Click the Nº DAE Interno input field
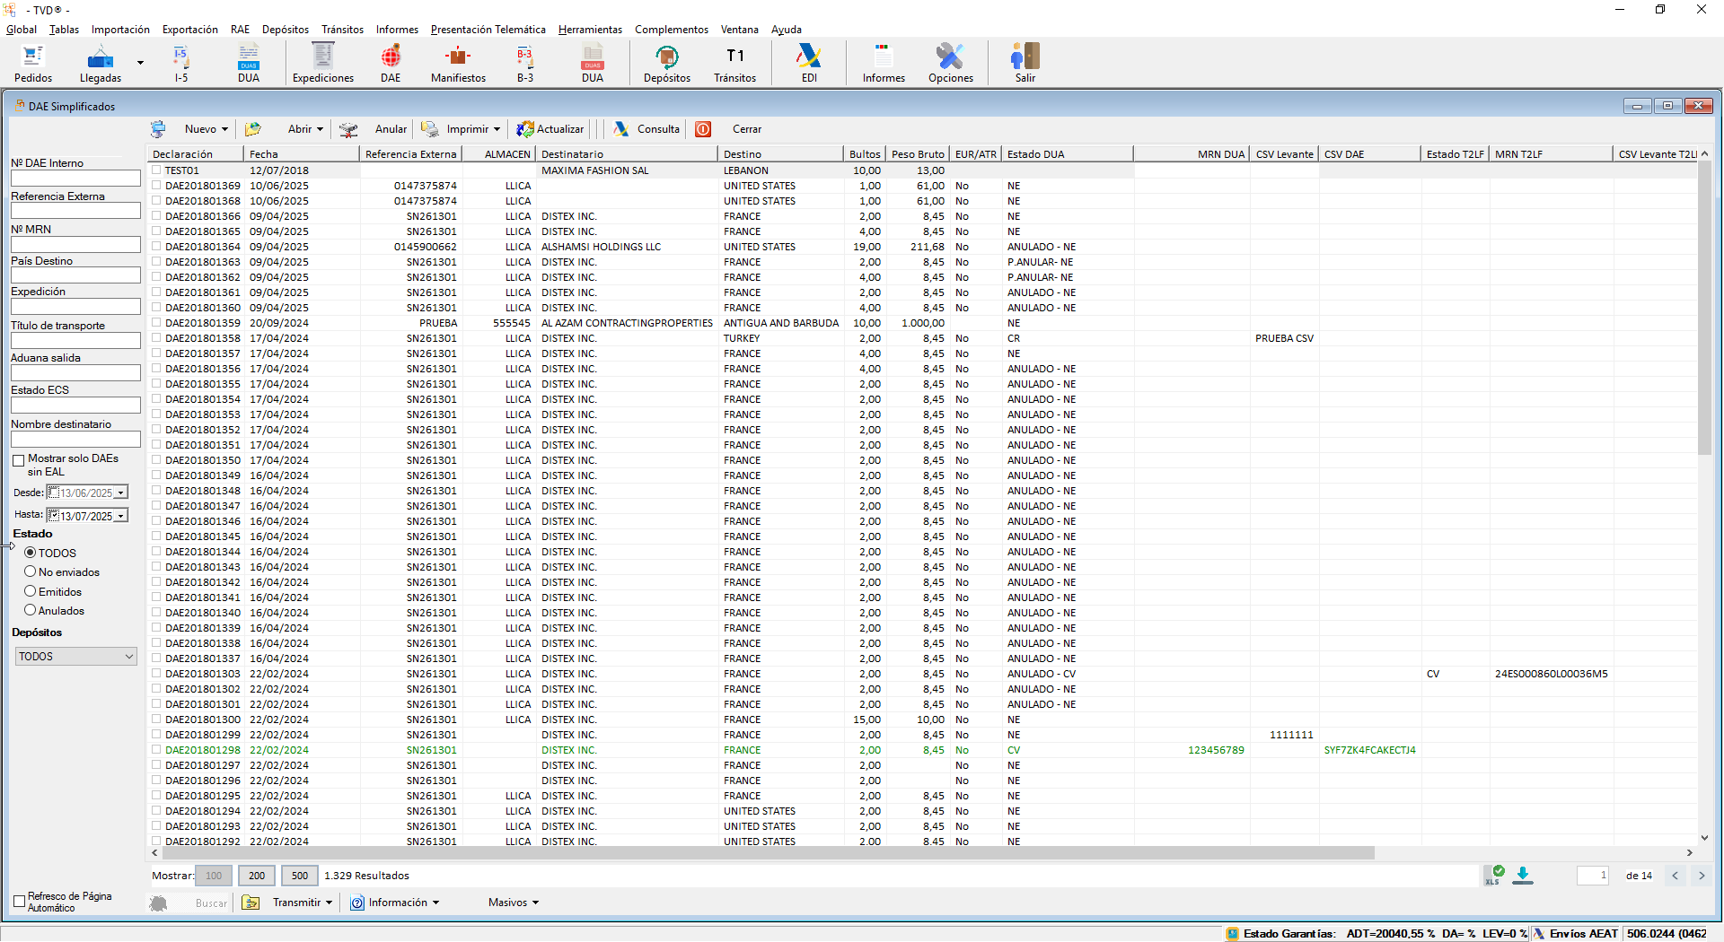 click(x=75, y=179)
